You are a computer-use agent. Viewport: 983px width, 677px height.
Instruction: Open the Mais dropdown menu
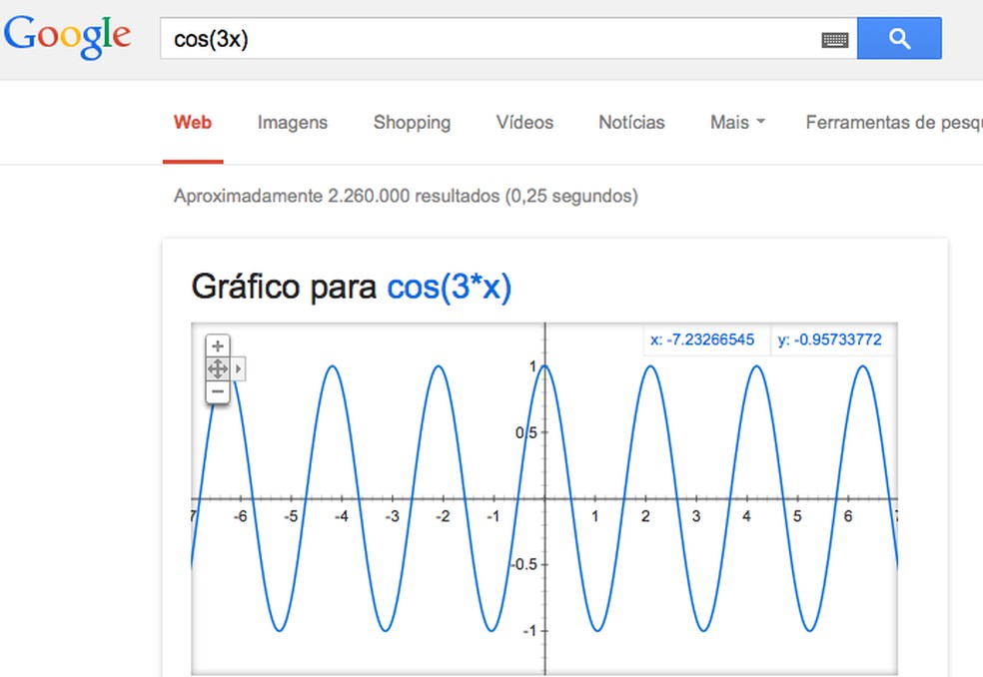click(737, 123)
